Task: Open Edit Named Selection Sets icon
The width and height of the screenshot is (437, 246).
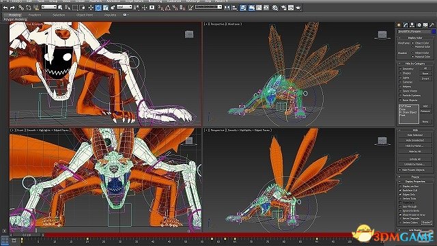Action: coord(190,8)
